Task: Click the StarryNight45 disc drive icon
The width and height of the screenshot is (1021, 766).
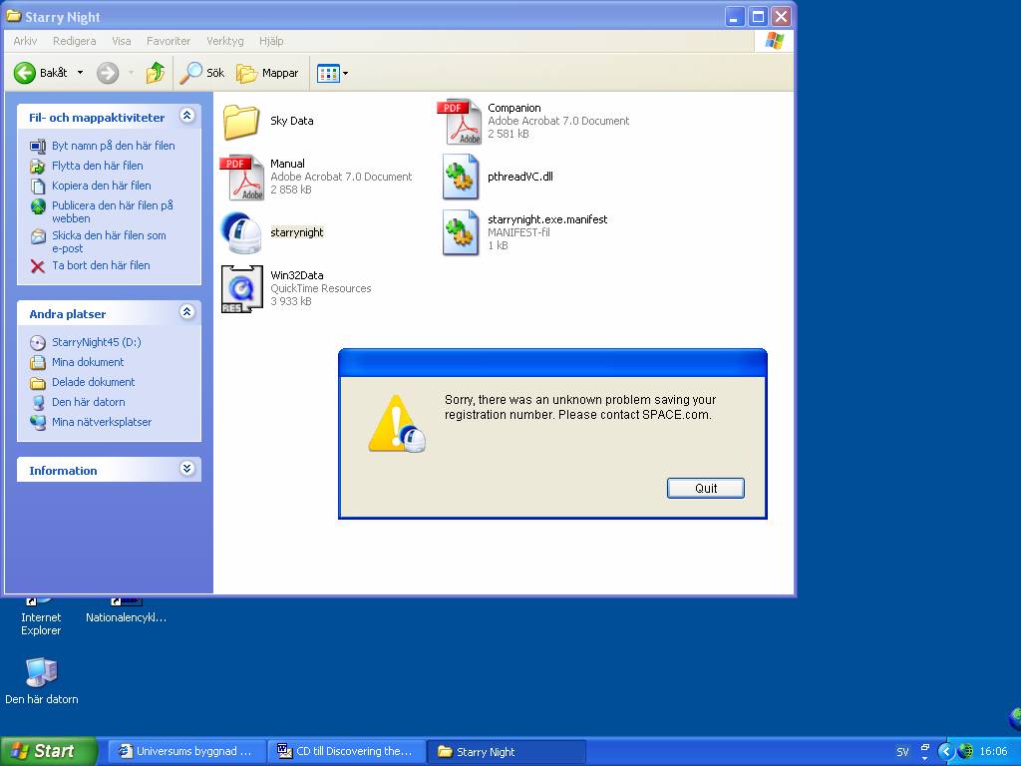Action: [x=38, y=343]
